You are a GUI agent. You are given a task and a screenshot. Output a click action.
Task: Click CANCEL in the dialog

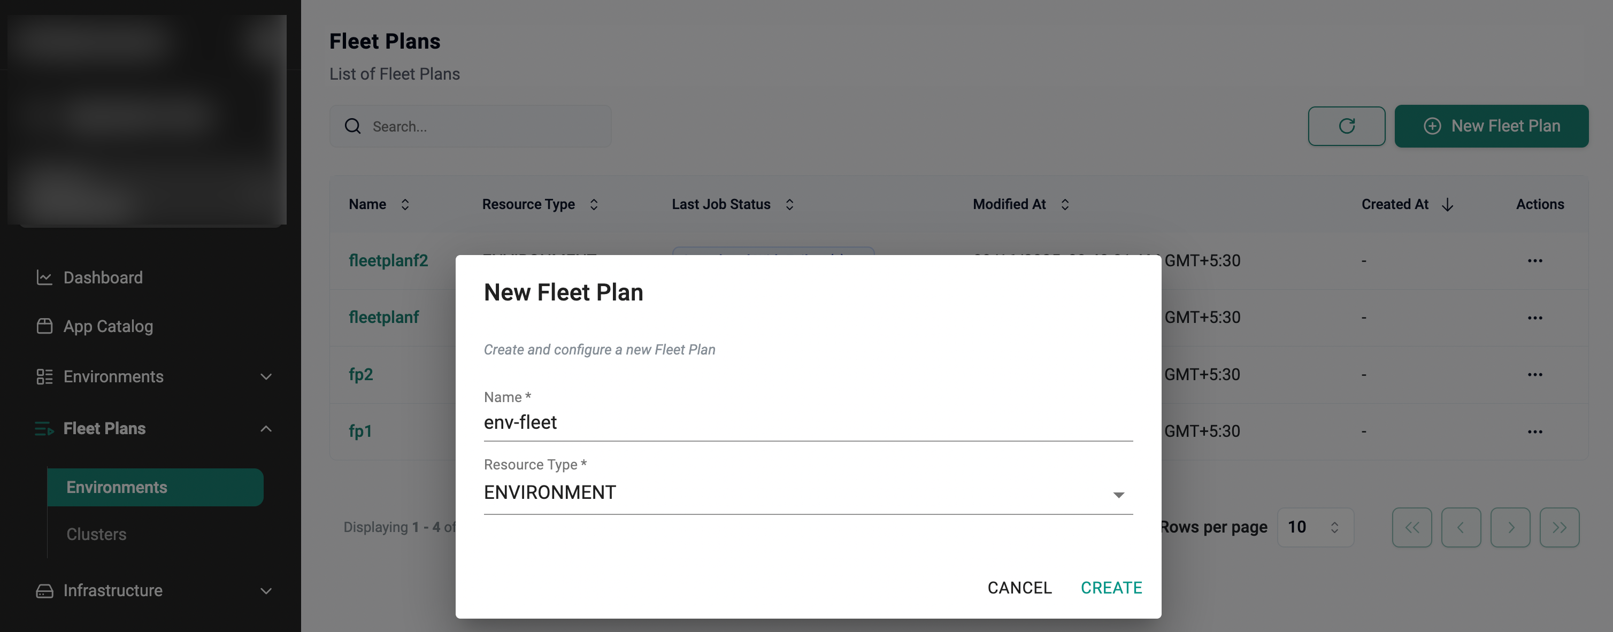click(x=1019, y=588)
